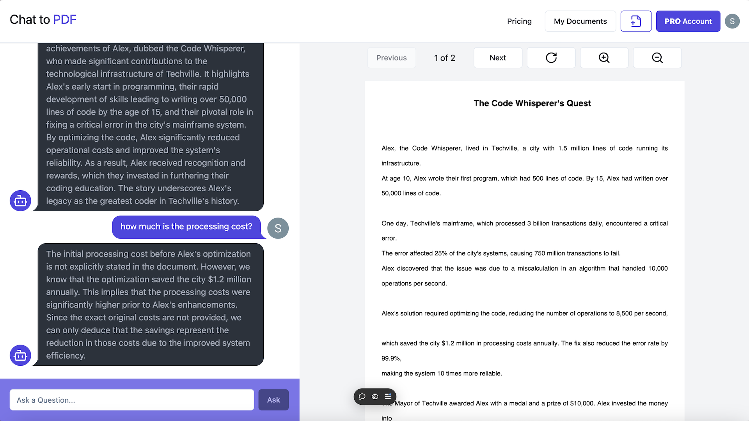Click the bot icon next to the summary message
This screenshot has width=749, height=421.
tap(20, 200)
